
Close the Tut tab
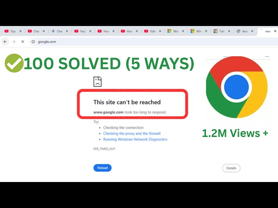pos(229,31)
